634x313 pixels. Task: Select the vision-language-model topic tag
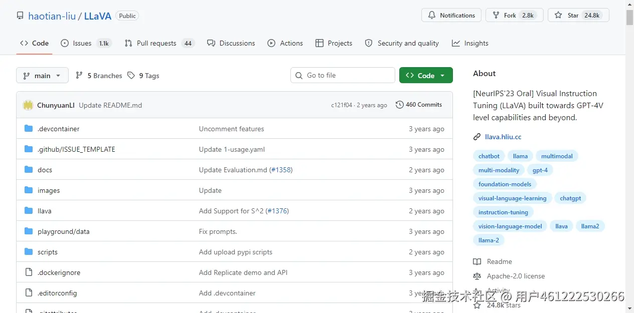tap(510, 226)
